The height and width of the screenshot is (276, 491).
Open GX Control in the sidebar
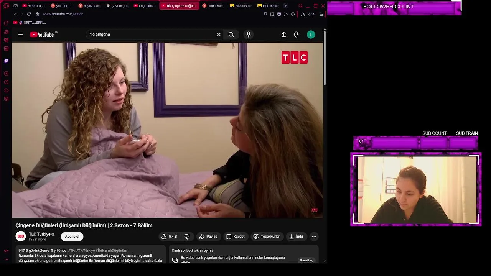point(6,23)
